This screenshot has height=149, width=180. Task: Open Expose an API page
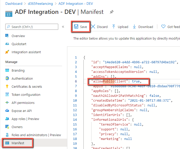click(22, 111)
